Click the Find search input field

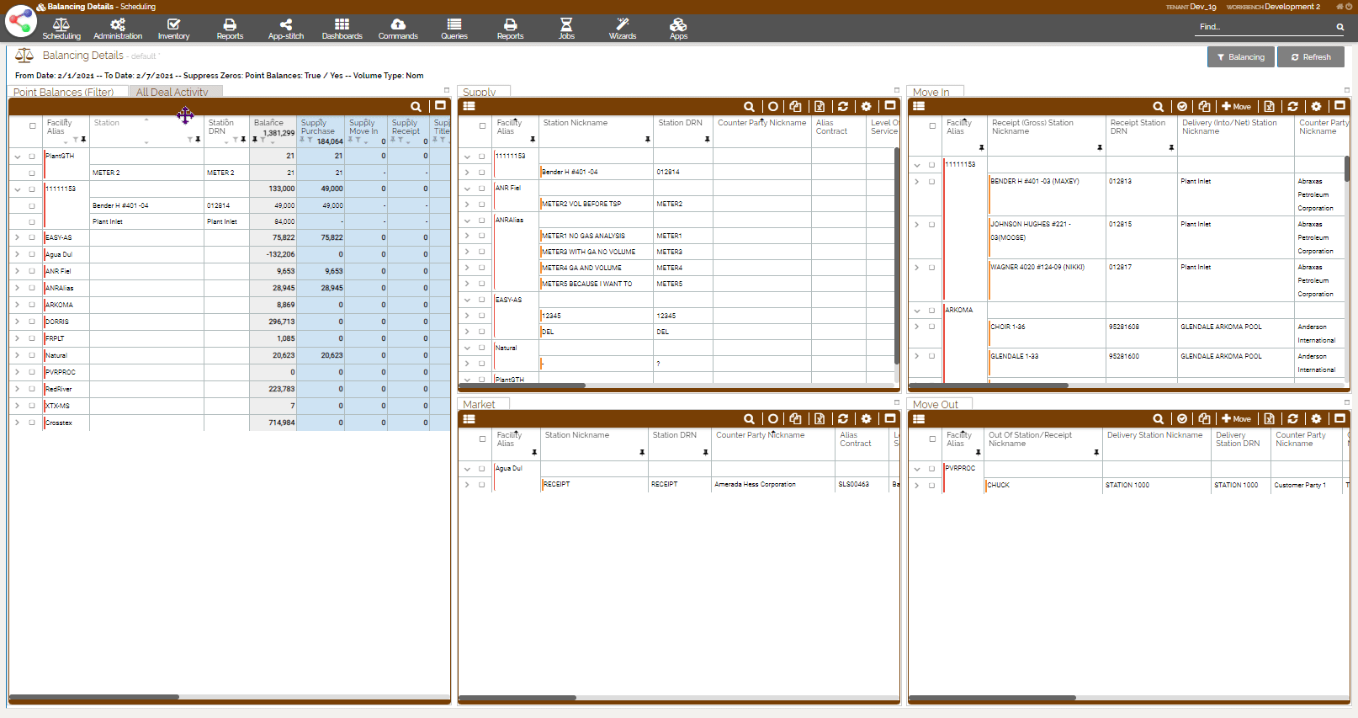(1264, 27)
